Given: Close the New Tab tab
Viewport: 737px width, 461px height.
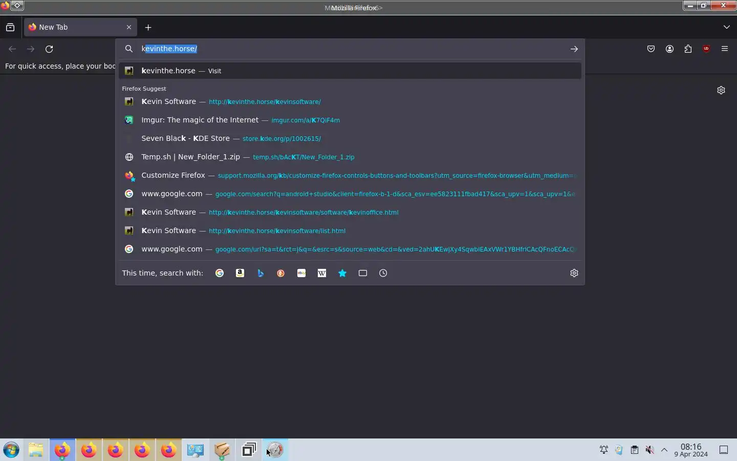Looking at the screenshot, I should (x=129, y=27).
